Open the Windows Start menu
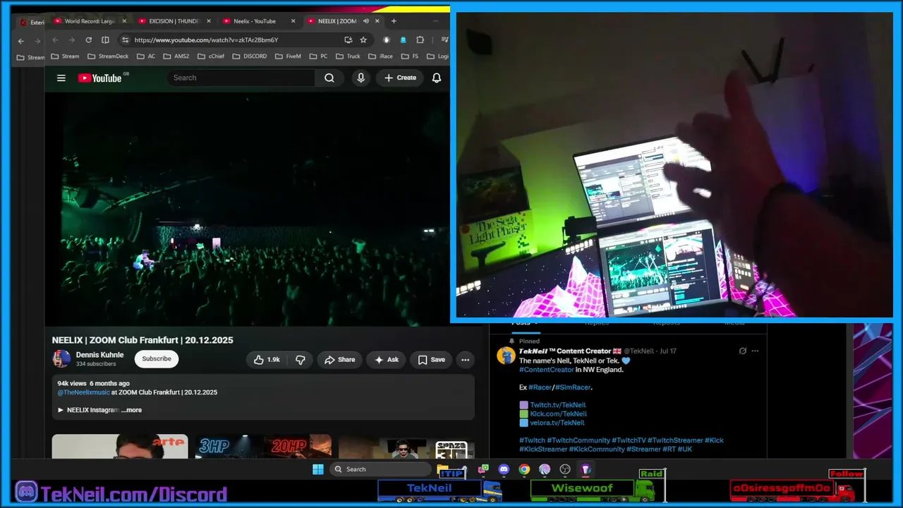903x508 pixels. [x=318, y=469]
